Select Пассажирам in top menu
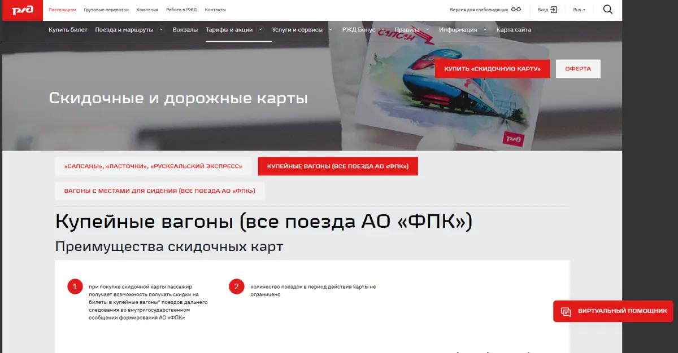This screenshot has width=678, height=353. click(x=62, y=10)
